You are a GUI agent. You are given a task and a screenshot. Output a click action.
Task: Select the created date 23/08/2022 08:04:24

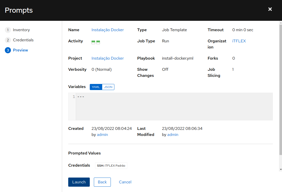pyautogui.click(x=112, y=129)
